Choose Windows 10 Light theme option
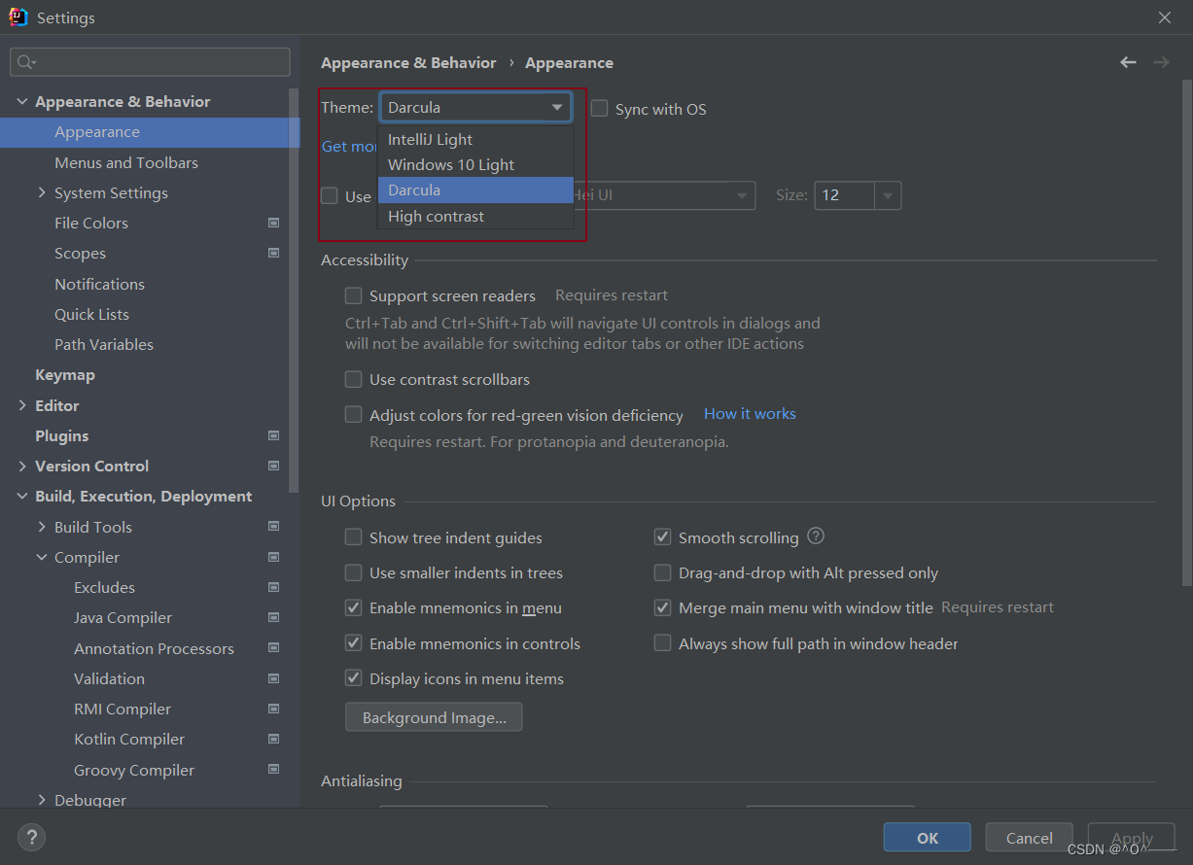 [x=475, y=164]
